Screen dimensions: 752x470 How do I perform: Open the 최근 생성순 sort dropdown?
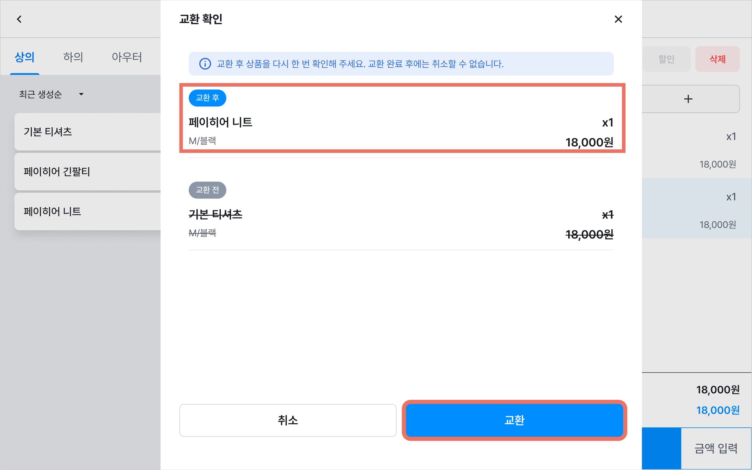(51, 94)
